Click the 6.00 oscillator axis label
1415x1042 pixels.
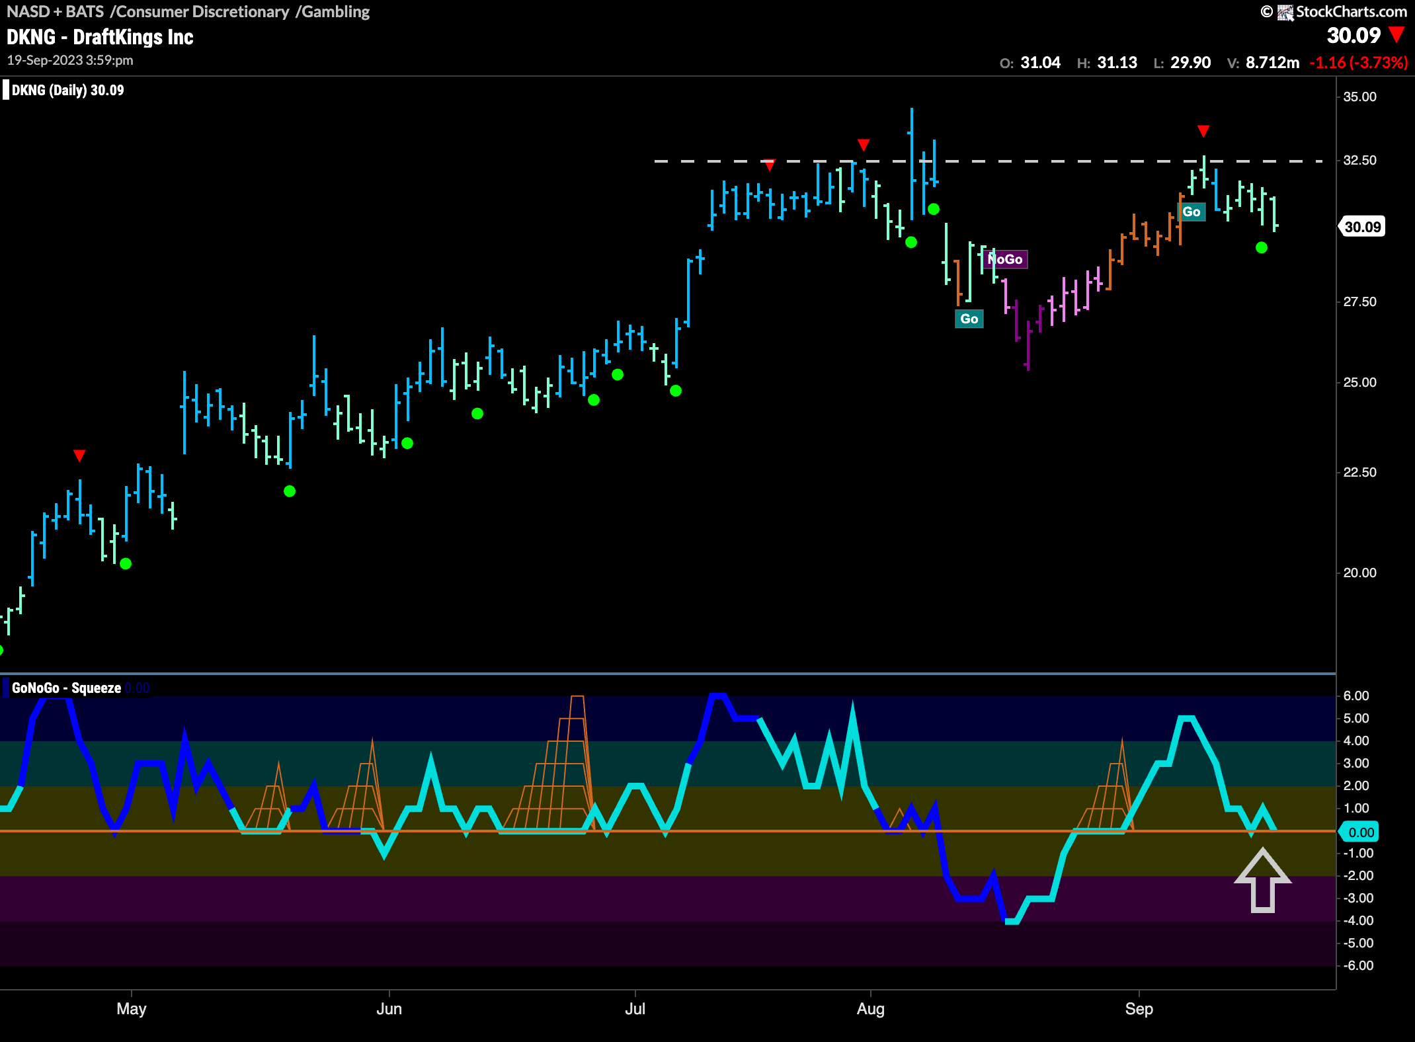[1356, 696]
